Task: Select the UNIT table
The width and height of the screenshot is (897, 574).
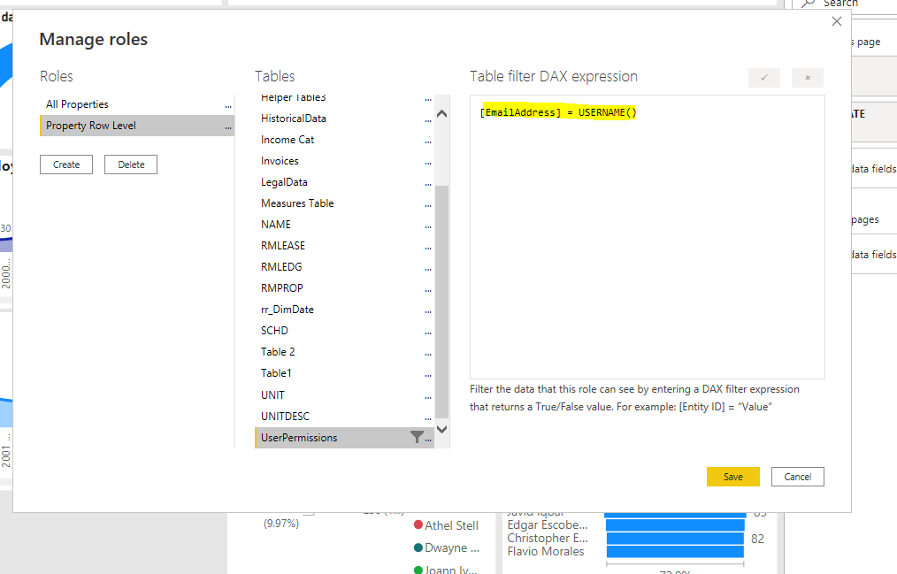Action: [344, 394]
